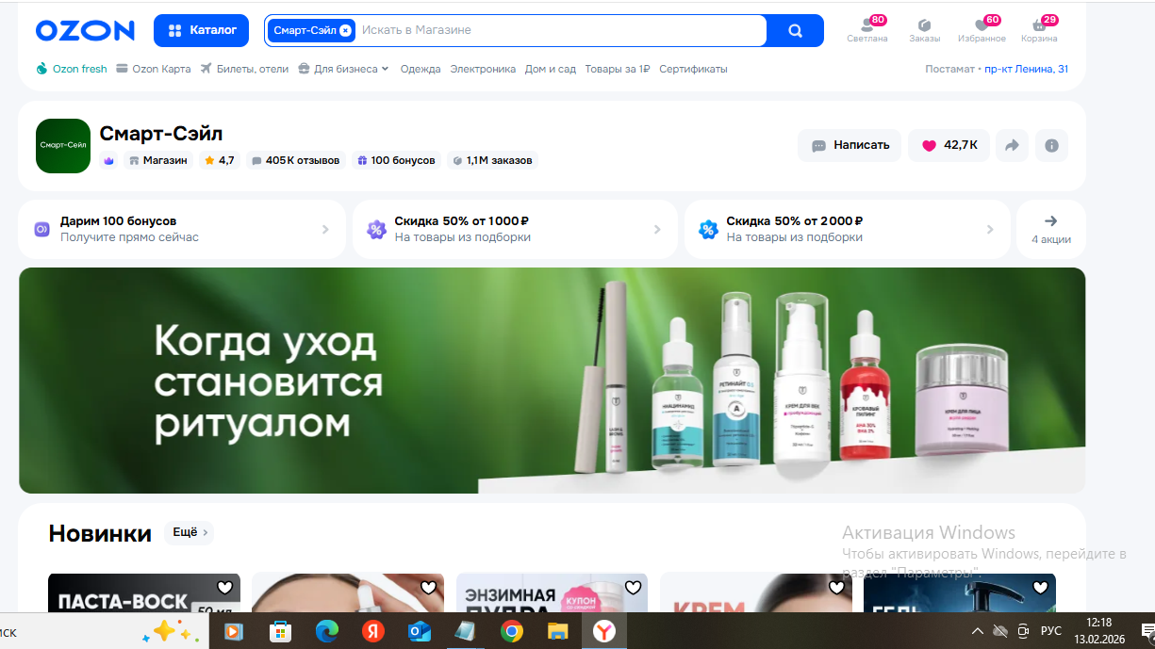Click the Написать message button
Screen dimensions: 1155x649
click(x=850, y=145)
